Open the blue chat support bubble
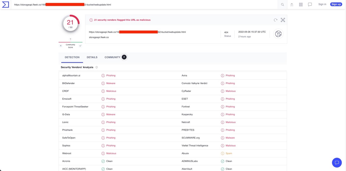346x171 pixels. click(337, 162)
